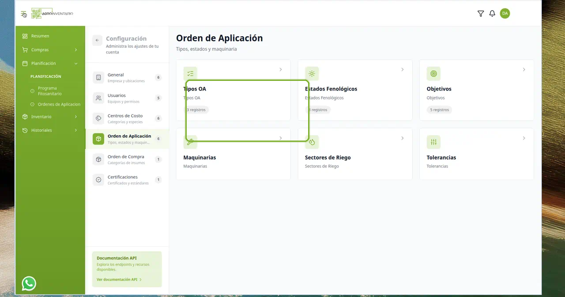Click the Objetivos target icon
The height and width of the screenshot is (297, 565).
433,74
